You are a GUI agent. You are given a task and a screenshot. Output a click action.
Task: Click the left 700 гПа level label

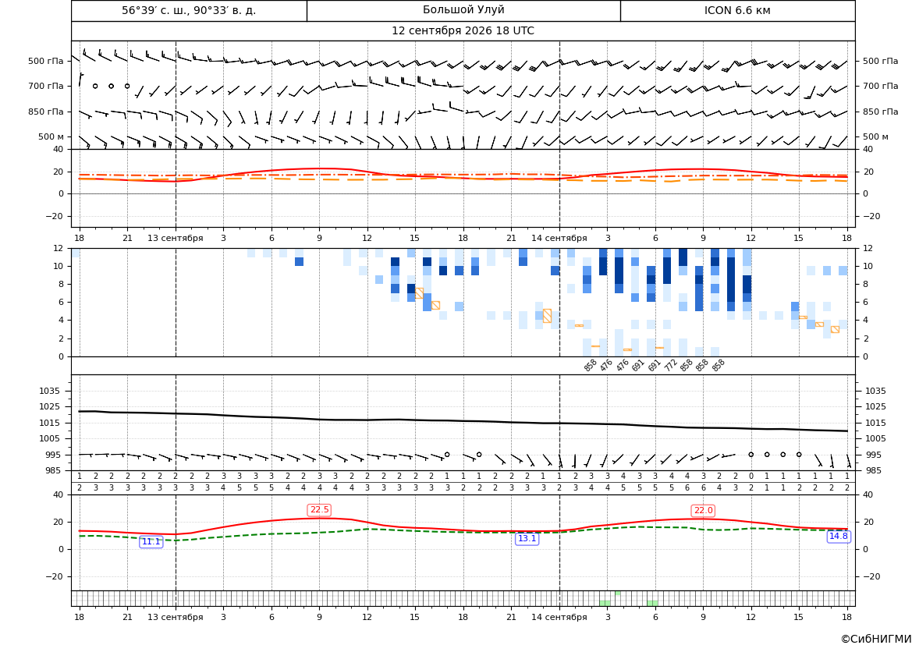pos(46,86)
